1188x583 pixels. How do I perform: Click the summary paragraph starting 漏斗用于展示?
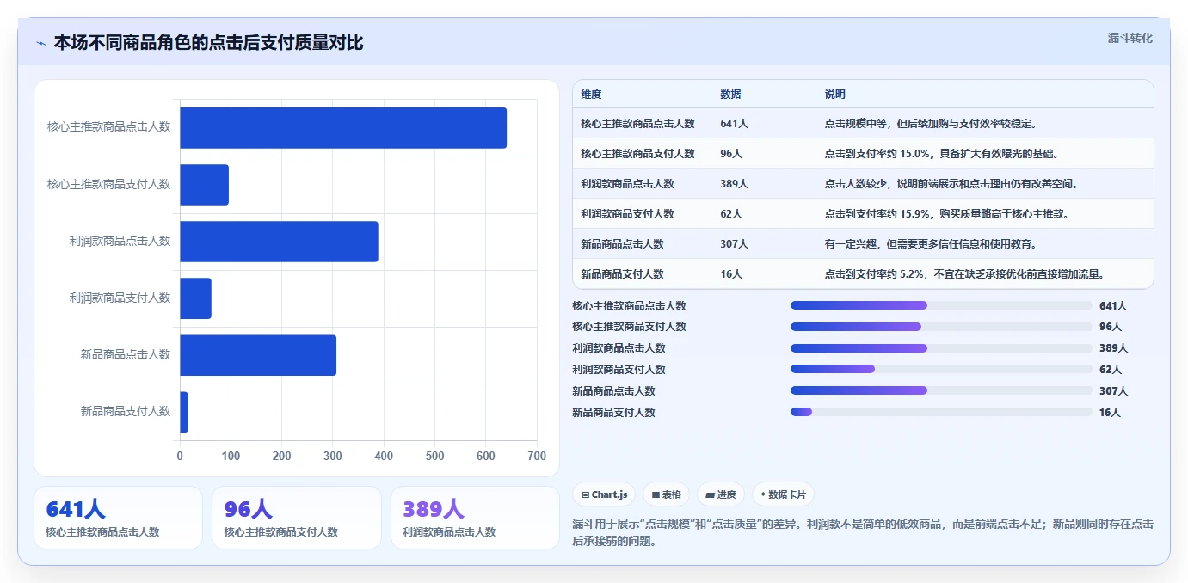point(863,532)
